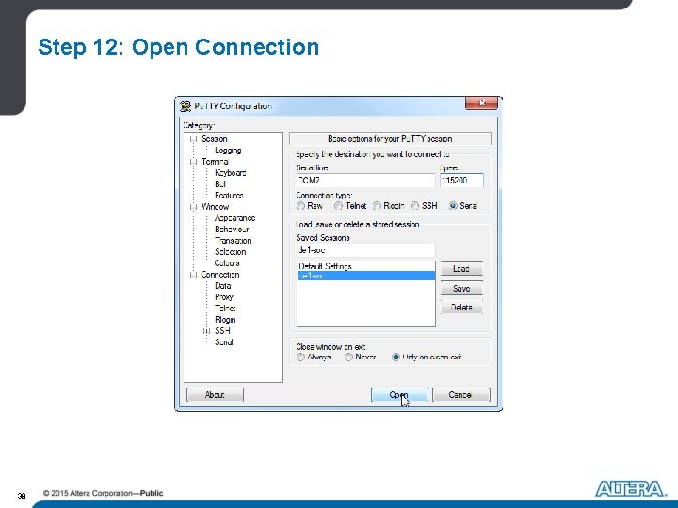This screenshot has width=678, height=508.
Task: Click the Altera logo on the slide
Action: tap(631, 489)
